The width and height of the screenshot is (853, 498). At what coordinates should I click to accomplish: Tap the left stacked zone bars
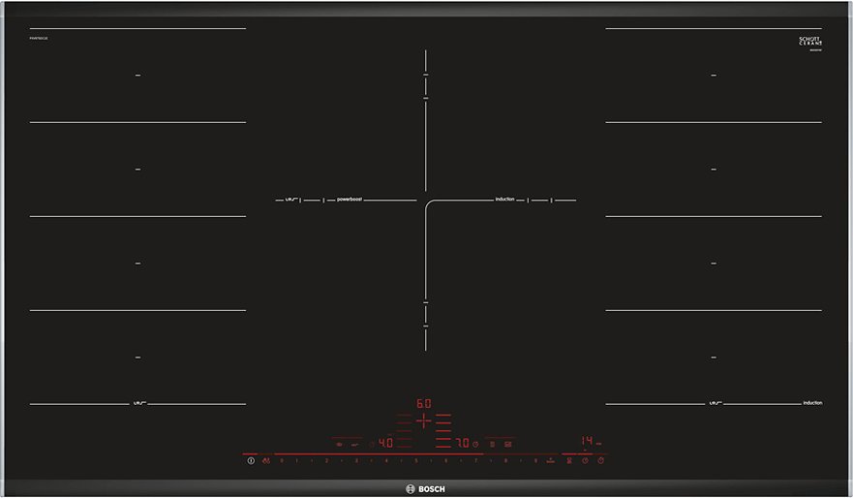(x=404, y=431)
